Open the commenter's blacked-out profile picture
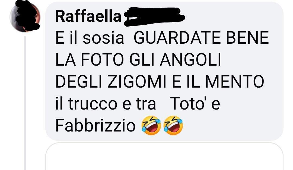 (25, 17)
